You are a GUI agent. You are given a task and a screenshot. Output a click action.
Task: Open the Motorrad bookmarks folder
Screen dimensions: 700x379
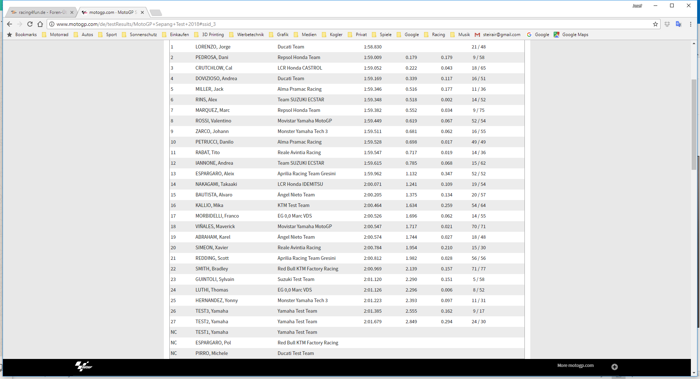(x=55, y=35)
